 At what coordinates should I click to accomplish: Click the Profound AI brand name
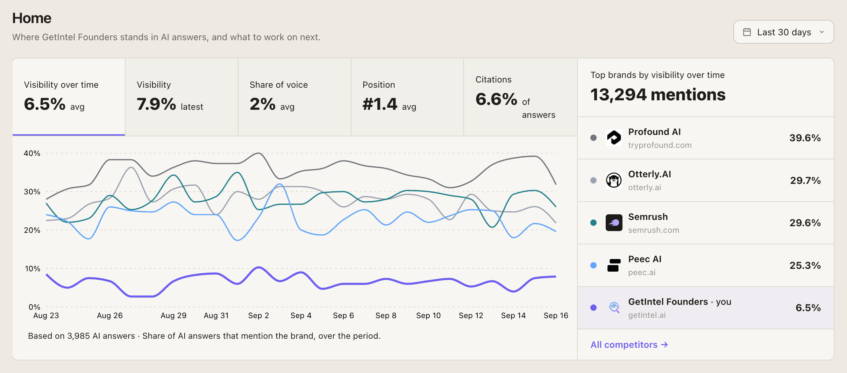click(654, 132)
